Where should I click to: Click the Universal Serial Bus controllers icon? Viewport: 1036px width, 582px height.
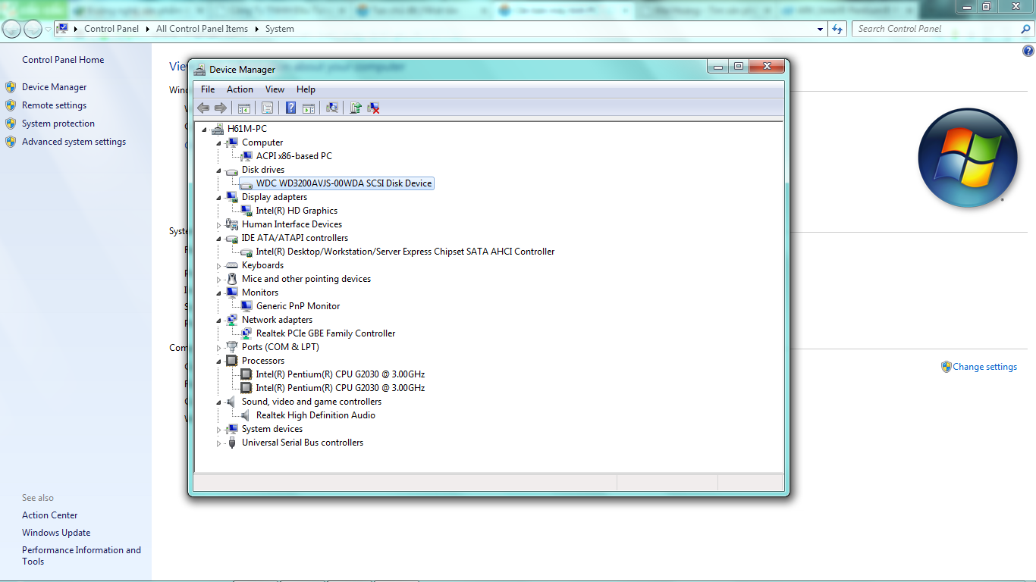pos(232,443)
